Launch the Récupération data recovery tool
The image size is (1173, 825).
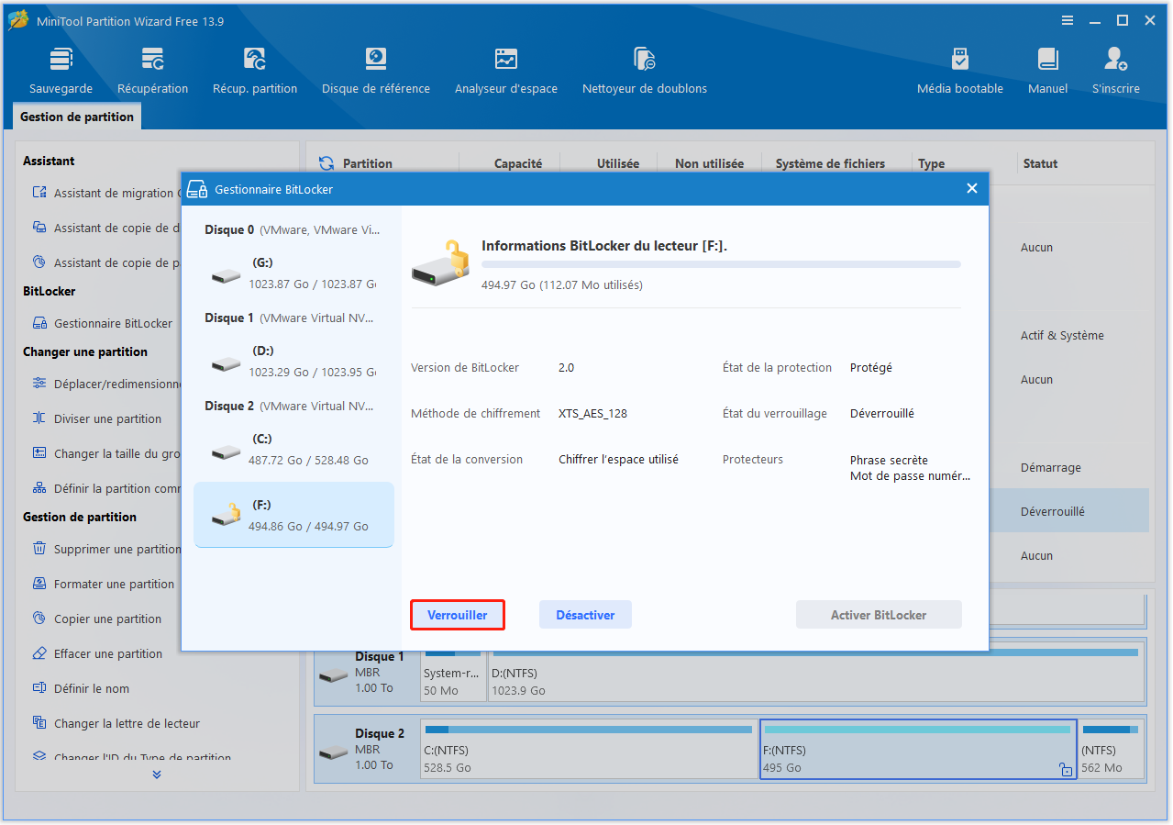point(152,72)
